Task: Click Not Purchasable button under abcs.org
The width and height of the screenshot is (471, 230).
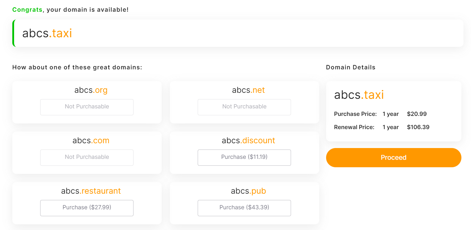Action: 87,107
